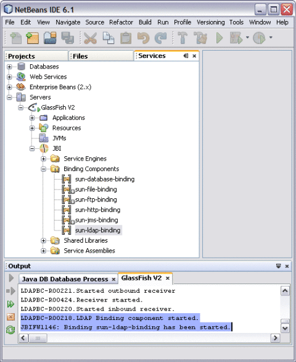Collapse the Servers node

[x=9, y=97]
